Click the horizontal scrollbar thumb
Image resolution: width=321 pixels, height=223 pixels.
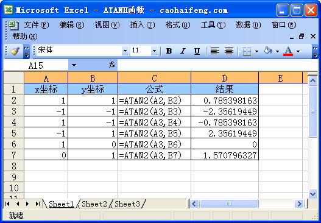229,204
